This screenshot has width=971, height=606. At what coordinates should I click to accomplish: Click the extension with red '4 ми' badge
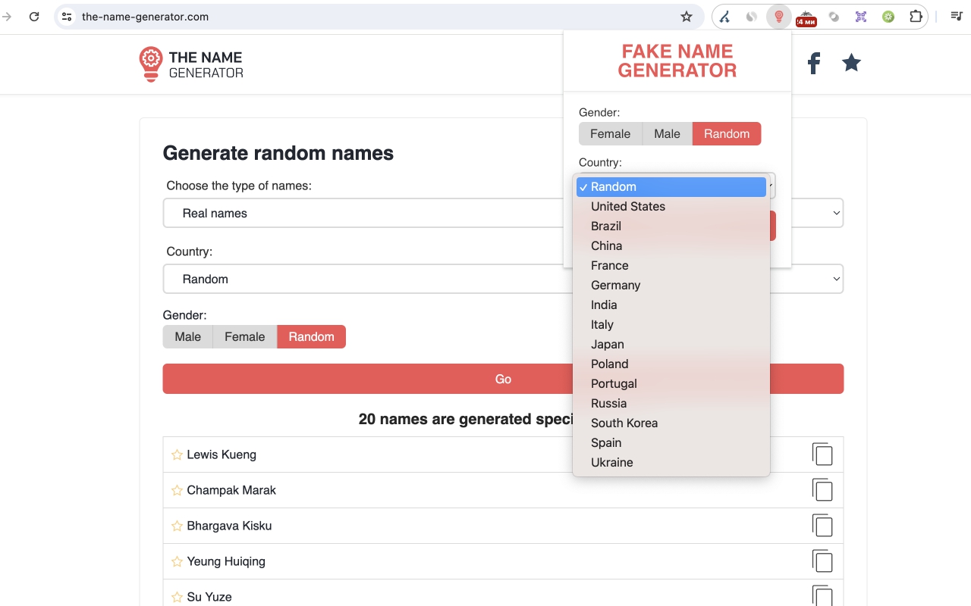pyautogui.click(x=806, y=17)
